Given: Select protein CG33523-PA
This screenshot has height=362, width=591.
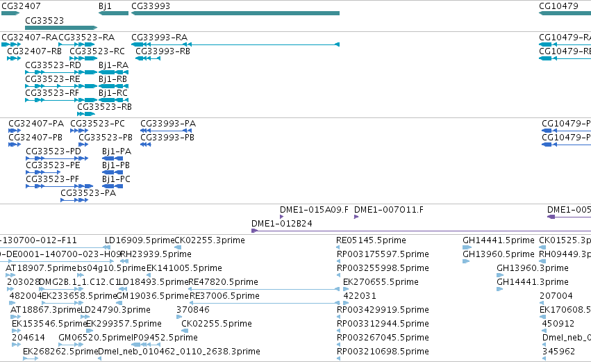Looking at the screenshot, I should (74, 201).
